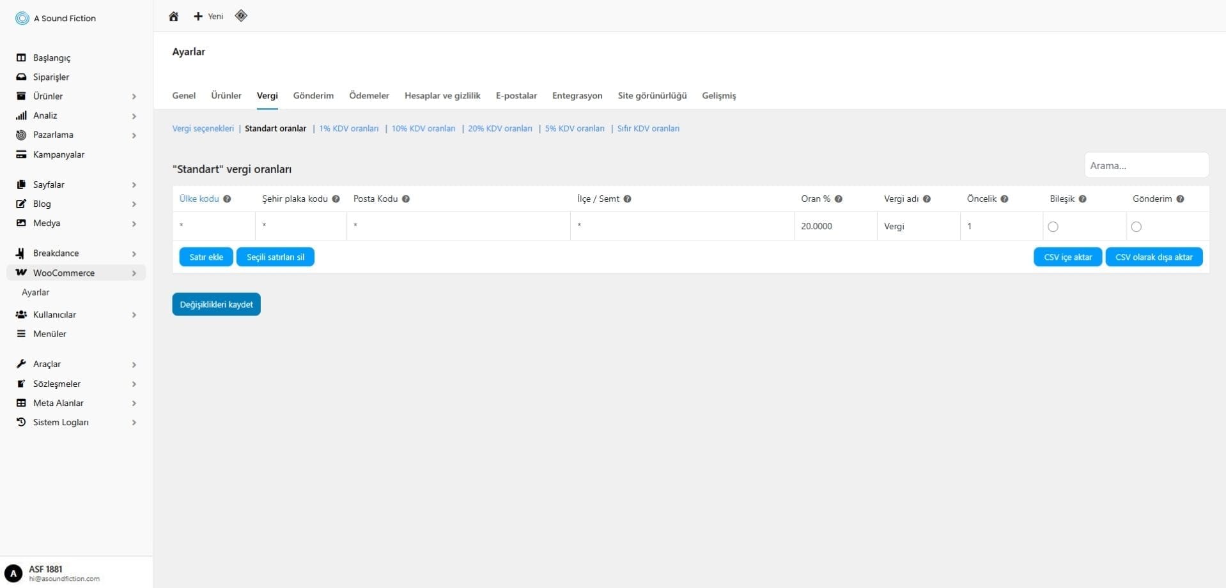Click the Siparişler inbox icon in sidebar

21,77
